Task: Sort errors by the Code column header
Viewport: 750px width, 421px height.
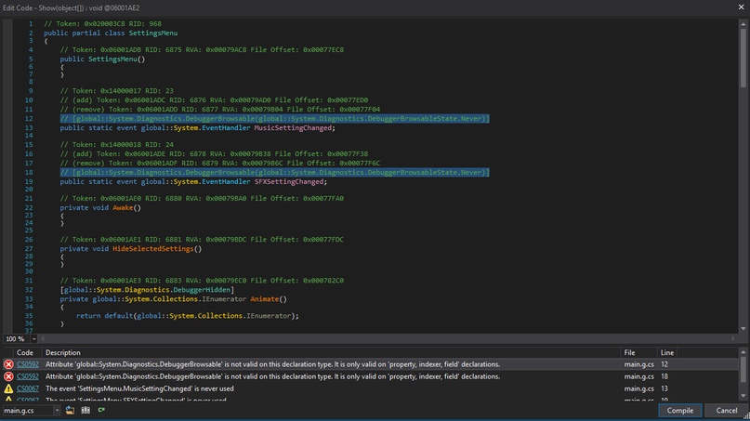Action: point(25,353)
